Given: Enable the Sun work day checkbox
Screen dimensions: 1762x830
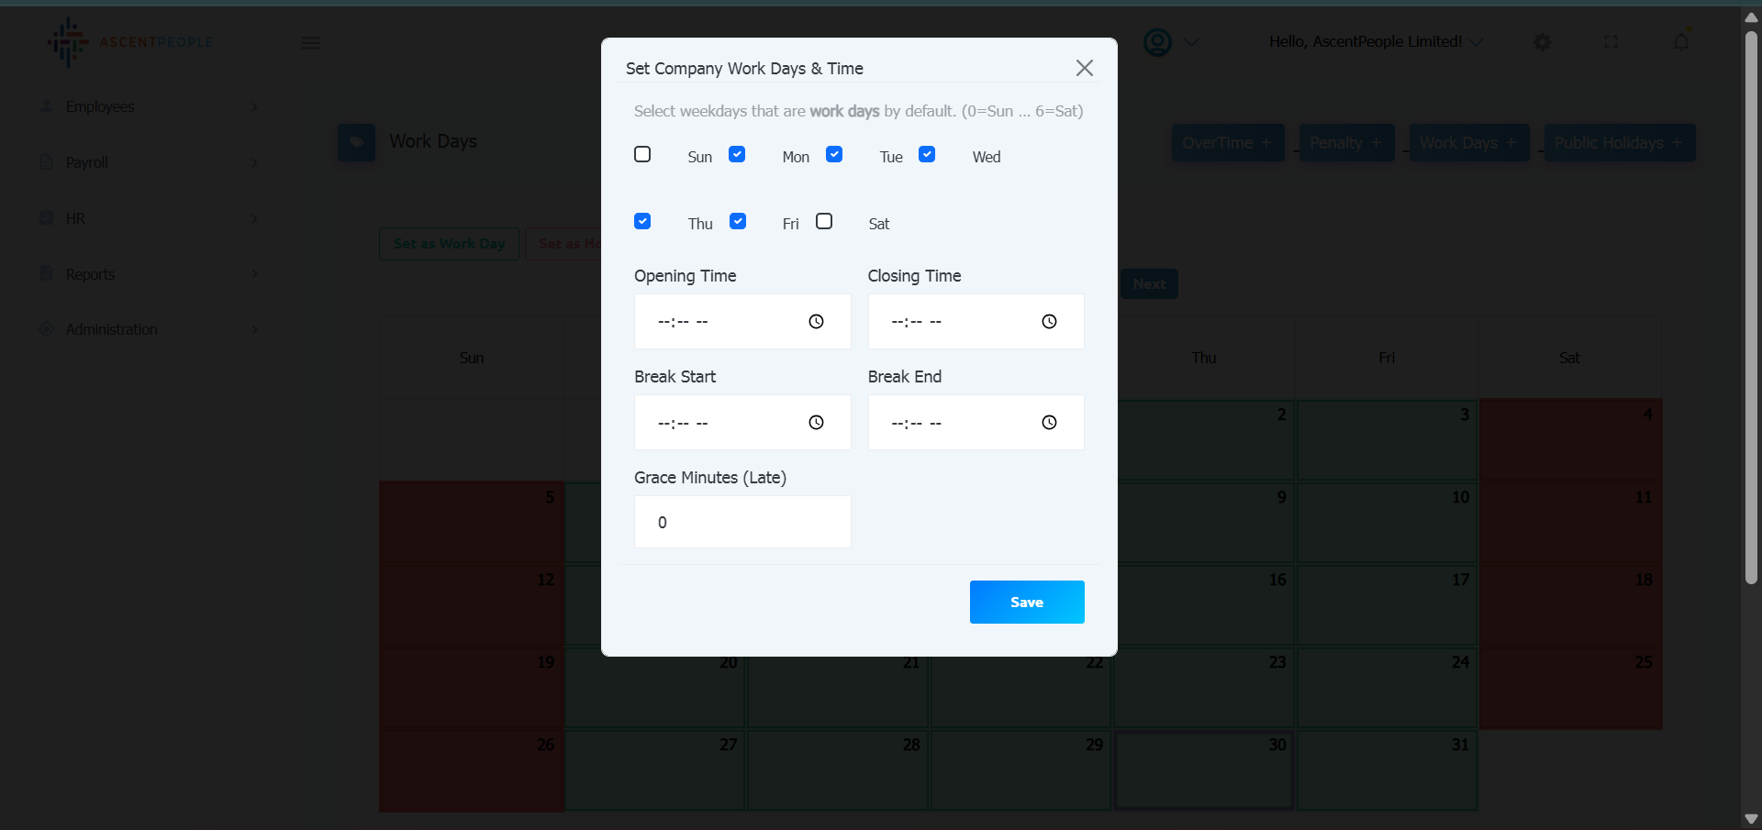Looking at the screenshot, I should (x=642, y=154).
